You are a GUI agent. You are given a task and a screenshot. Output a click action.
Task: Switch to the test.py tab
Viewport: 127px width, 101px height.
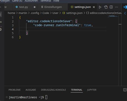(24, 7)
